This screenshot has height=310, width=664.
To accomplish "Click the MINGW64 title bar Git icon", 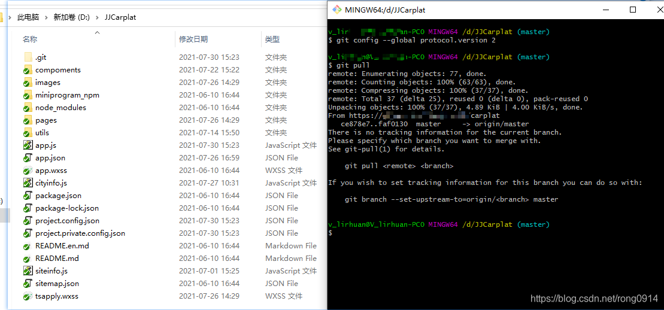I will 336,10.
